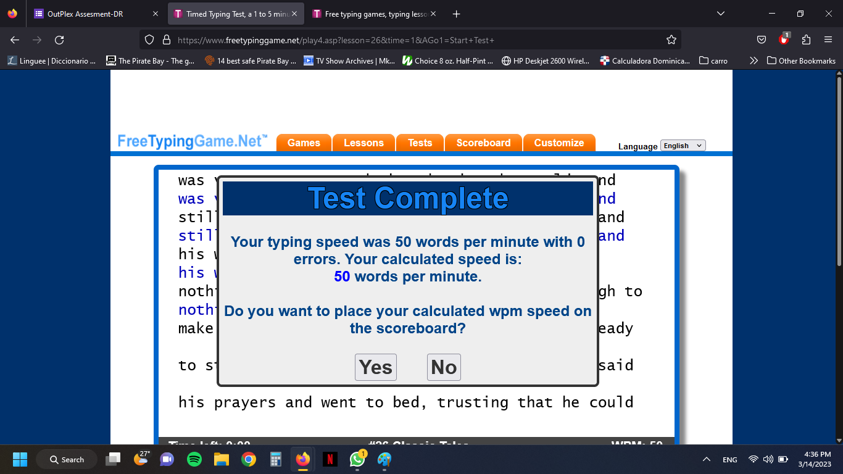Open the HP Deskjet 2600 Wireless bookmark

click(x=546, y=60)
